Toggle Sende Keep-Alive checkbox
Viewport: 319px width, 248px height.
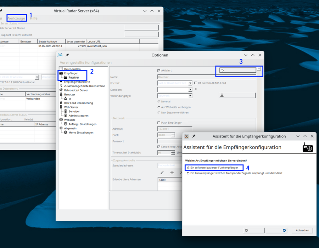[x=159, y=147]
